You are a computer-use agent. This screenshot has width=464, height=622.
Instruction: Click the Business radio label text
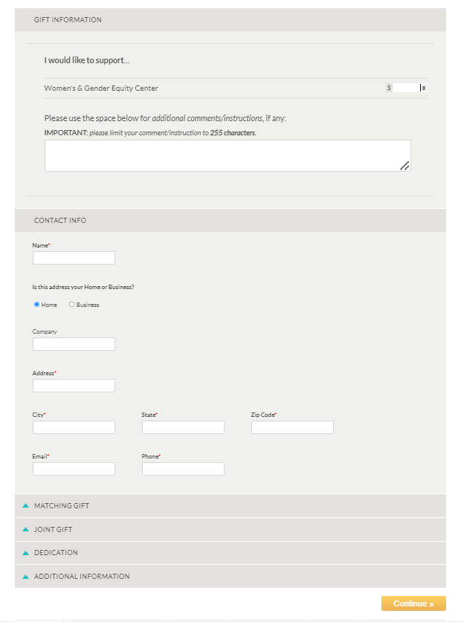point(88,305)
